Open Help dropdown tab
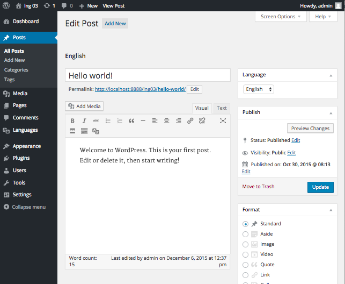 pyautogui.click(x=323, y=17)
